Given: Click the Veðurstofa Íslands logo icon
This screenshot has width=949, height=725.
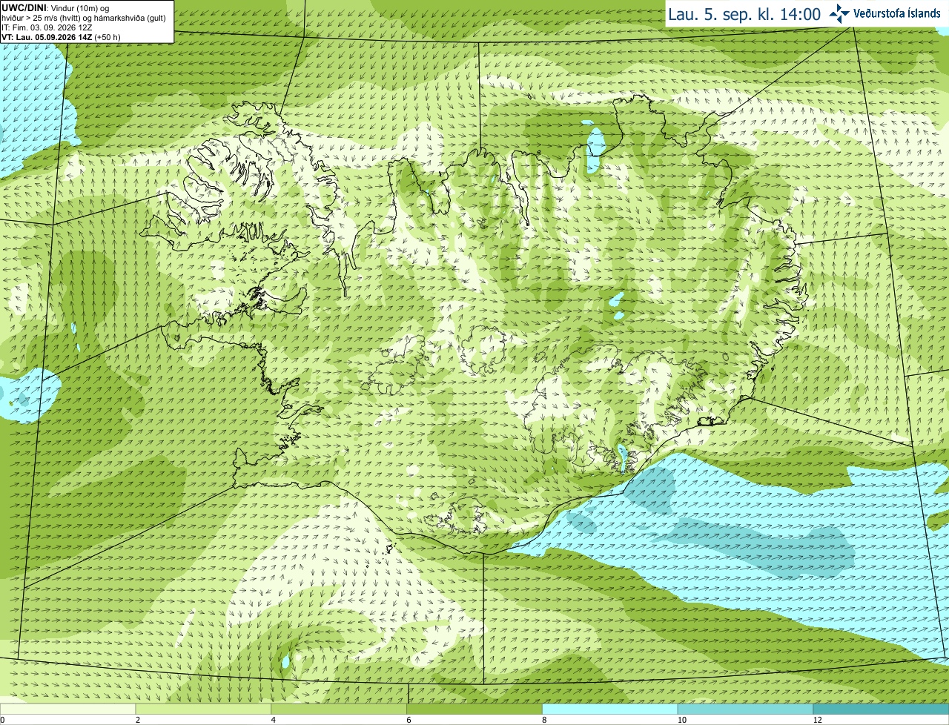Looking at the screenshot, I should (x=839, y=13).
